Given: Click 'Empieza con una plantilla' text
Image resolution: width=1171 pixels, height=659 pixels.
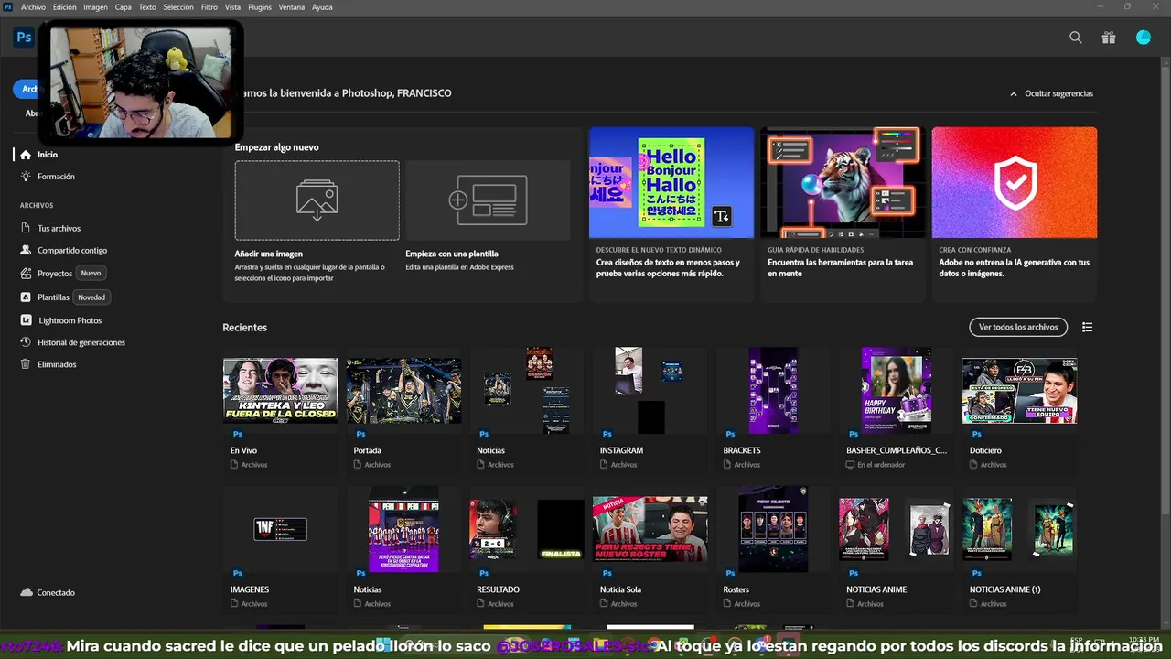Looking at the screenshot, I should pos(452,254).
